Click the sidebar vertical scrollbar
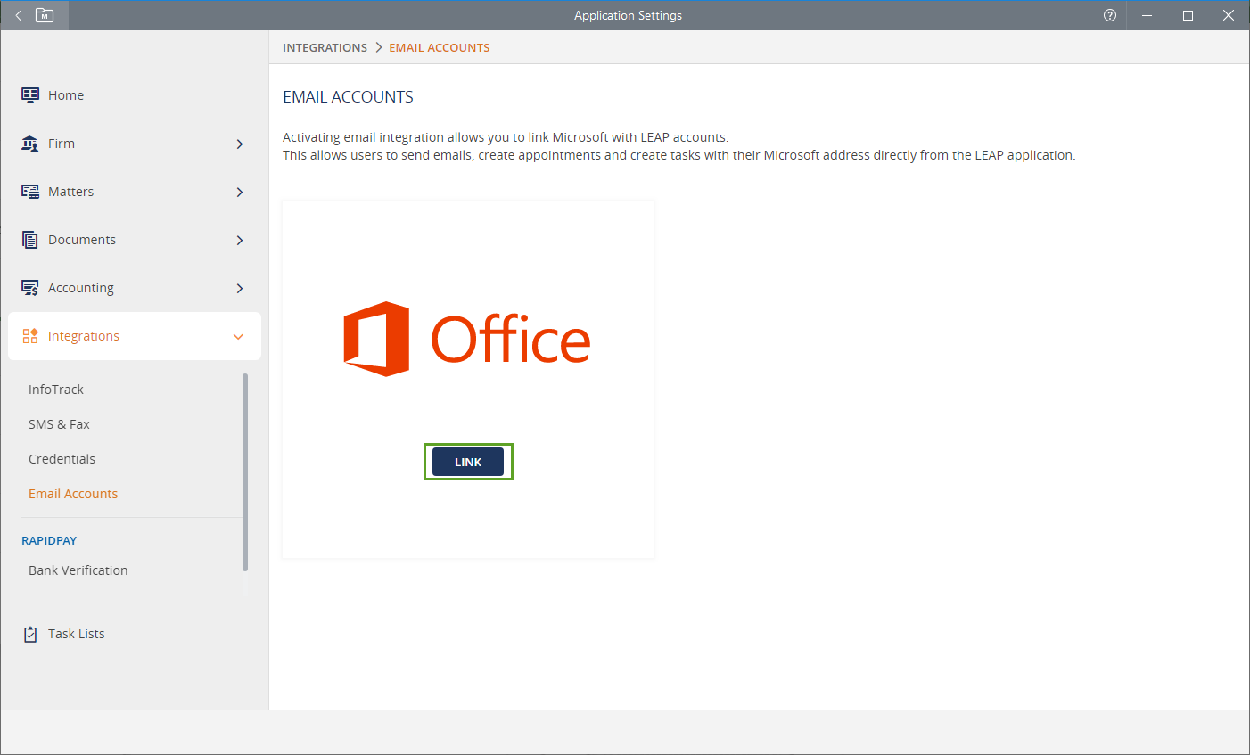This screenshot has width=1250, height=755. (245, 472)
